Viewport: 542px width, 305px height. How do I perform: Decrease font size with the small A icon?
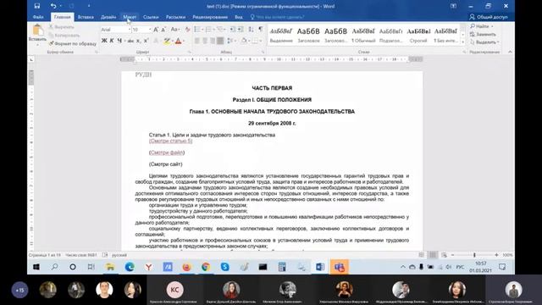coord(163,30)
